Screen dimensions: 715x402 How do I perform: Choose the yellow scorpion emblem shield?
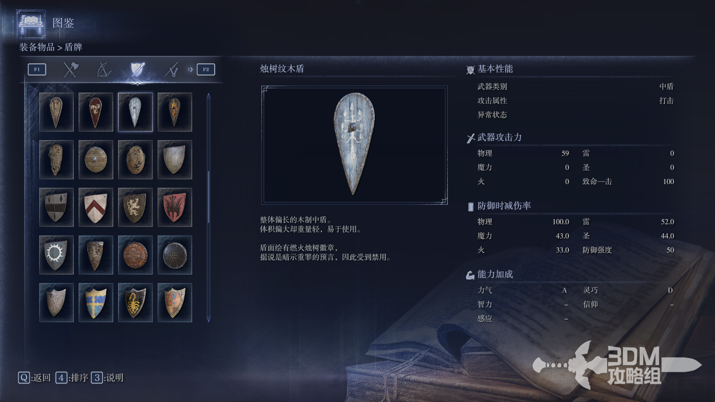click(135, 303)
